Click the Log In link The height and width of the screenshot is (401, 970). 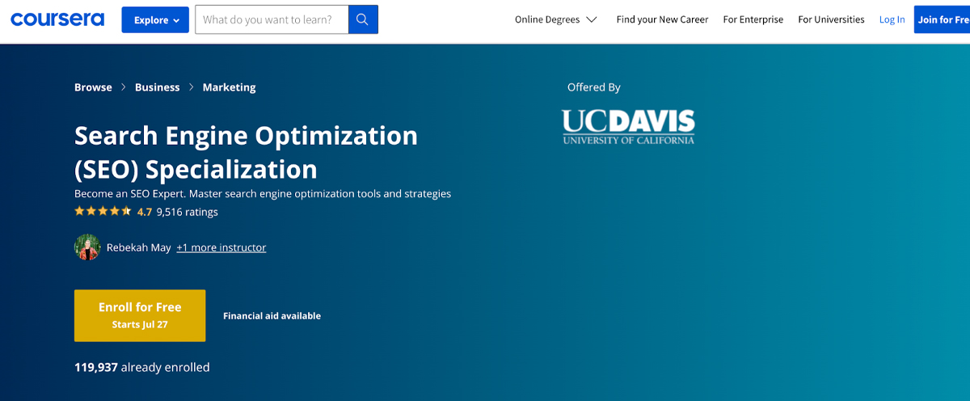(x=892, y=19)
